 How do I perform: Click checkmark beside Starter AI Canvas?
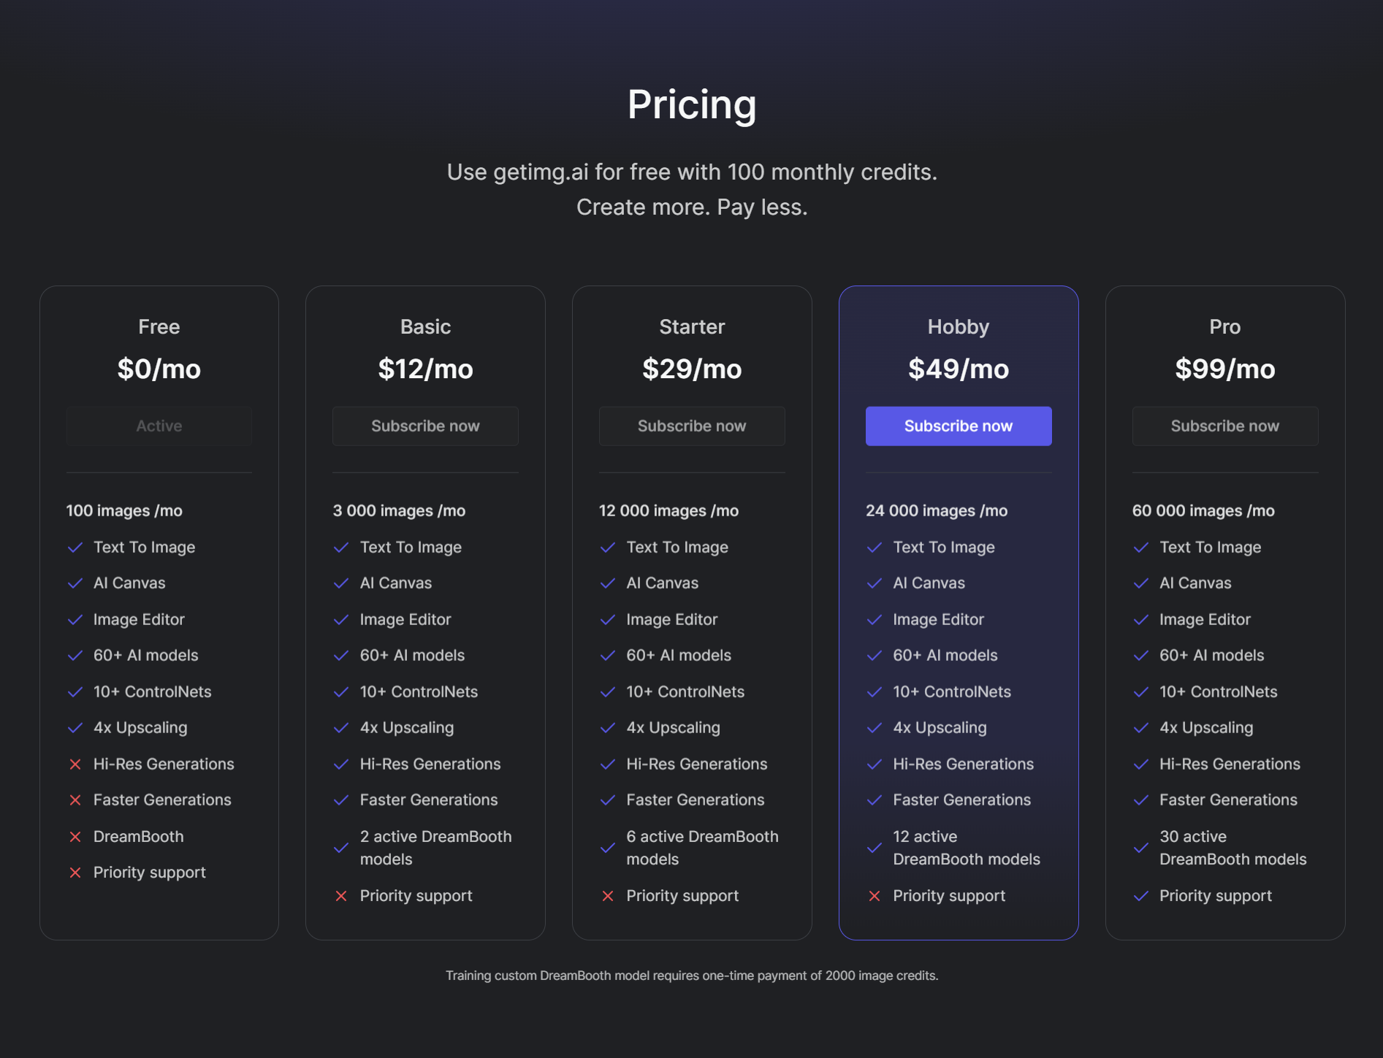pyautogui.click(x=608, y=583)
